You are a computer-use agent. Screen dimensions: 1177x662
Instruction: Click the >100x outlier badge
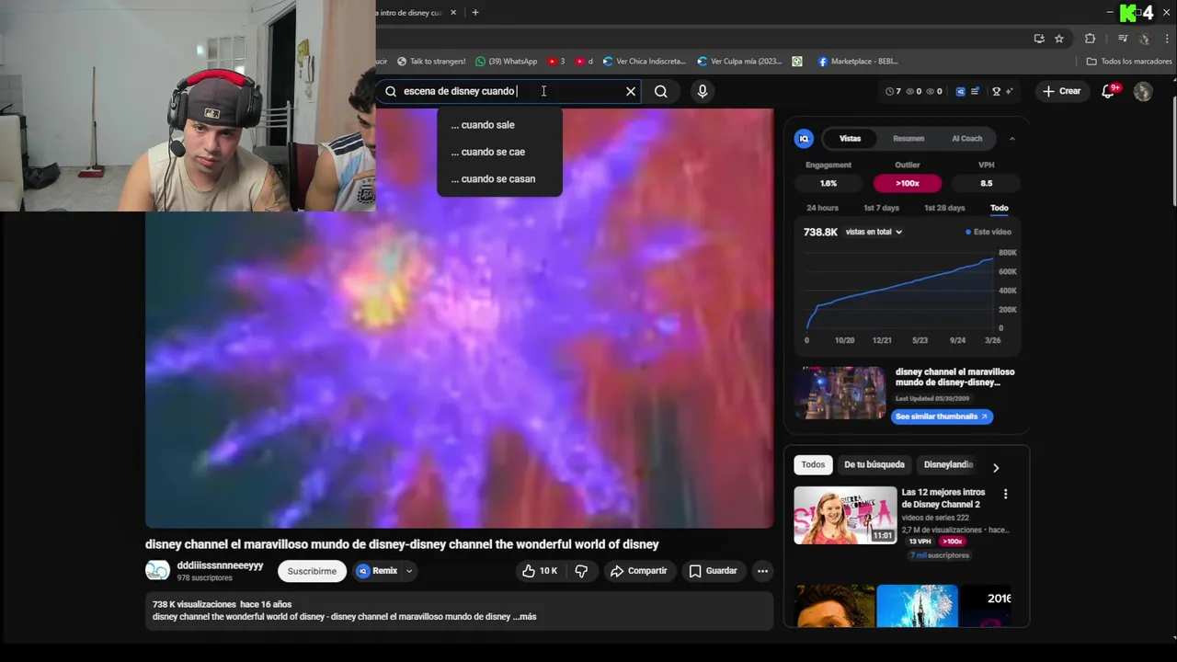908,183
